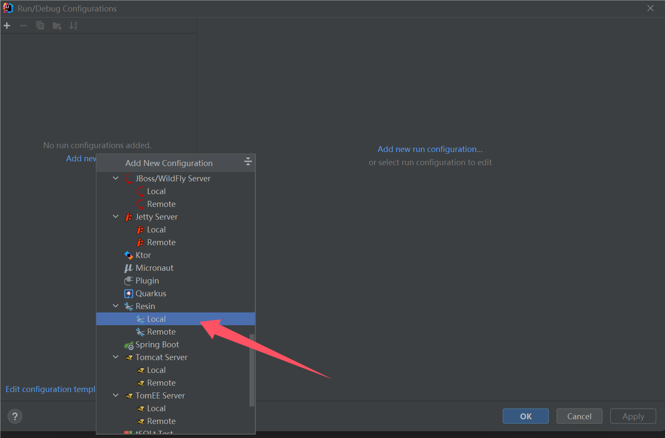Click the OK button
The height and width of the screenshot is (438, 665).
pos(526,416)
